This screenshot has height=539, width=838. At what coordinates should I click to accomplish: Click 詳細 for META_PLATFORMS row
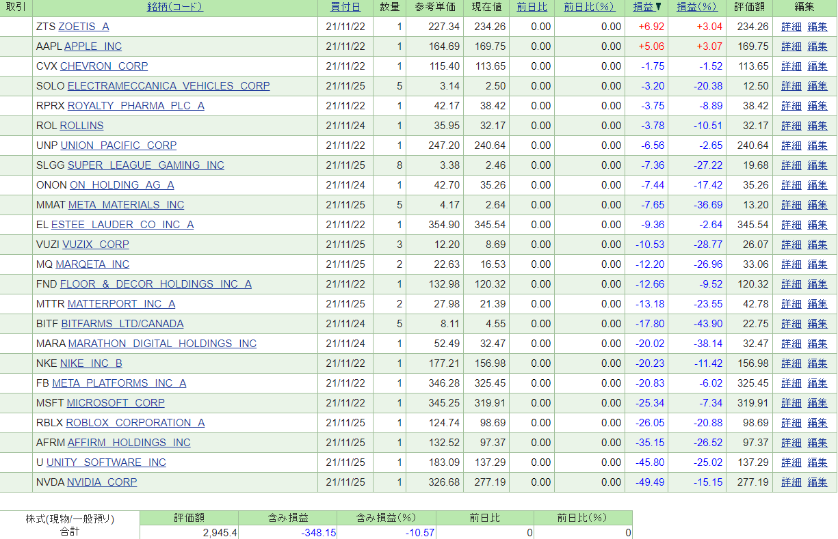click(x=791, y=383)
